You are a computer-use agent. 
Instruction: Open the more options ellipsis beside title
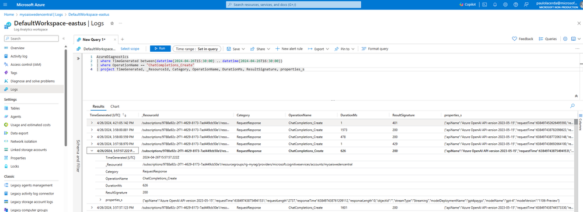tap(120, 23)
